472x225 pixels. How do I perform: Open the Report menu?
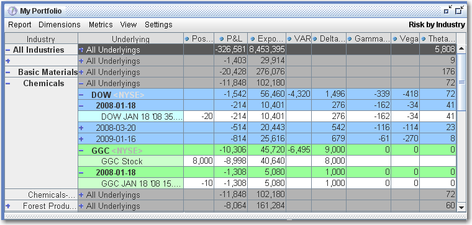20,25
